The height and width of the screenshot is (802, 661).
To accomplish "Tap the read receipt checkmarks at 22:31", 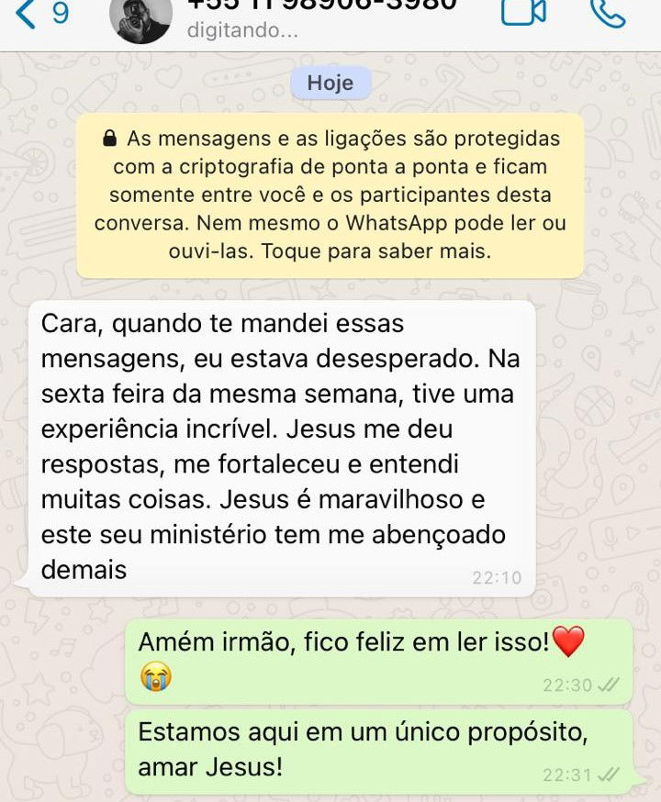I will tap(609, 774).
